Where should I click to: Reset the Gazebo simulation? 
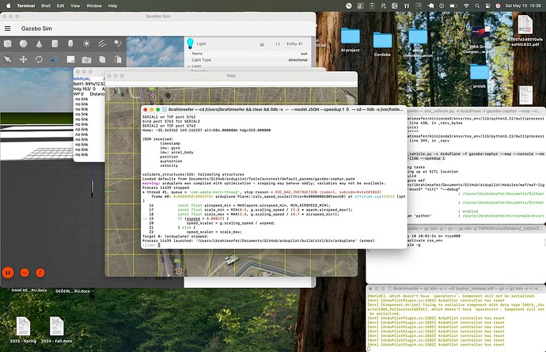[x=40, y=273]
